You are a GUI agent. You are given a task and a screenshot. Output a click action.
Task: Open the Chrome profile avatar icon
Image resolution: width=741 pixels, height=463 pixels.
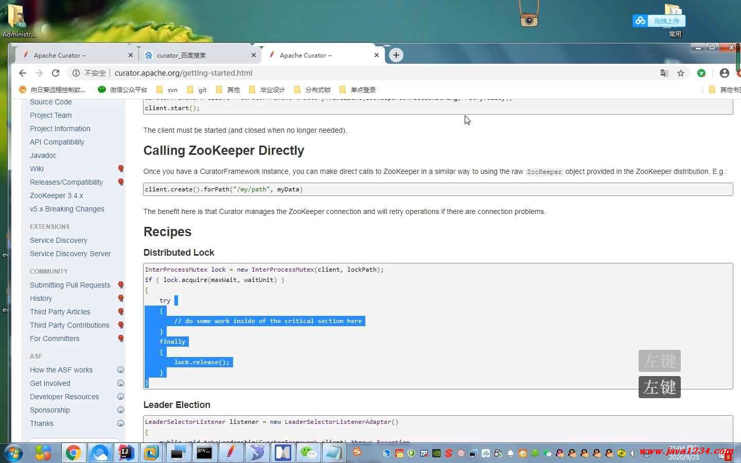(725, 73)
